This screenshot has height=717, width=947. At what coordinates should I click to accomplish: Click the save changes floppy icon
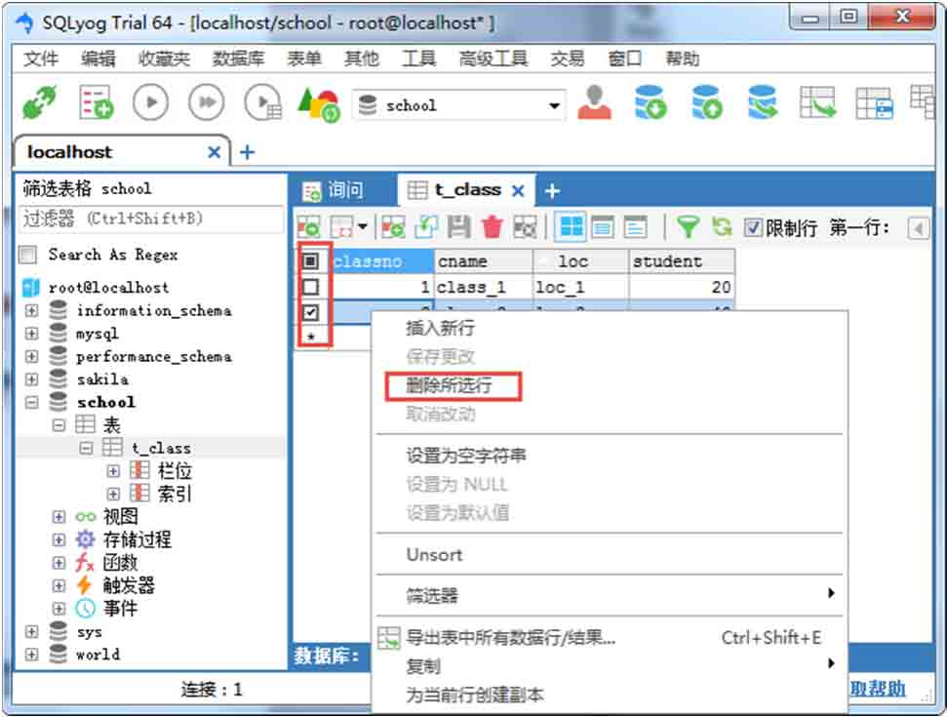[458, 227]
